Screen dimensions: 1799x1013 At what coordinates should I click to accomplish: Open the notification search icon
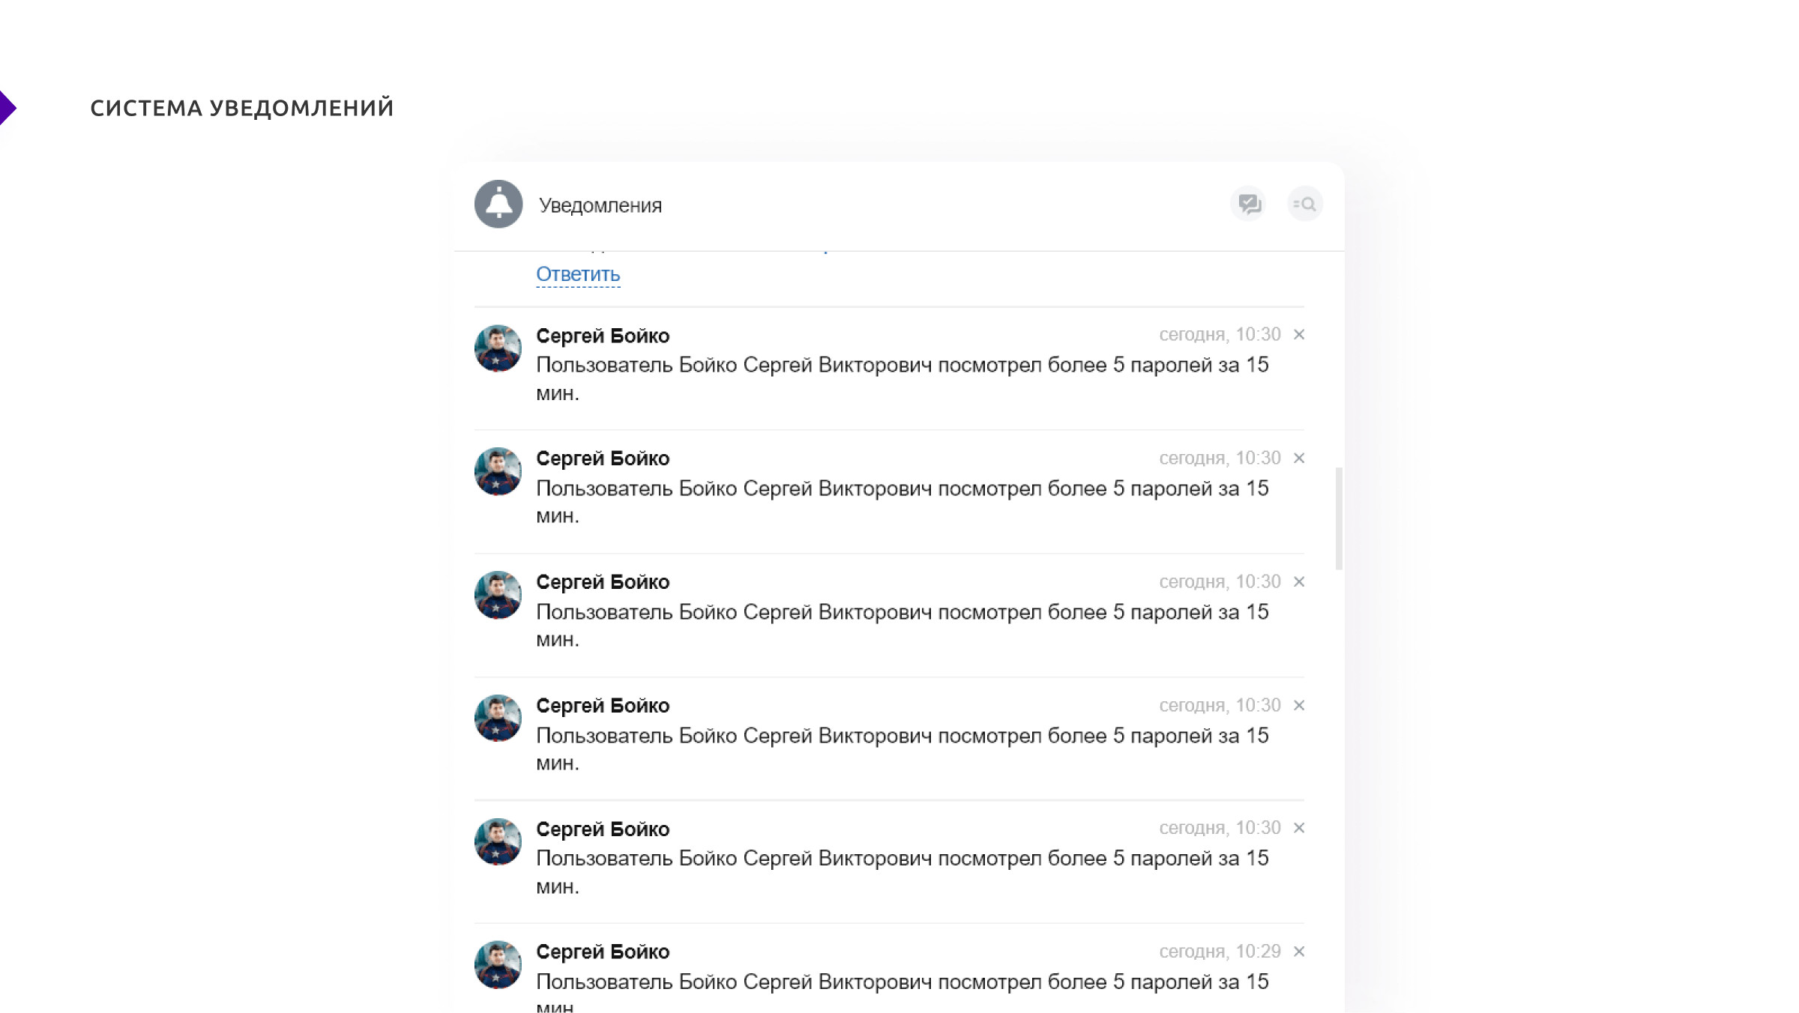pos(1305,204)
